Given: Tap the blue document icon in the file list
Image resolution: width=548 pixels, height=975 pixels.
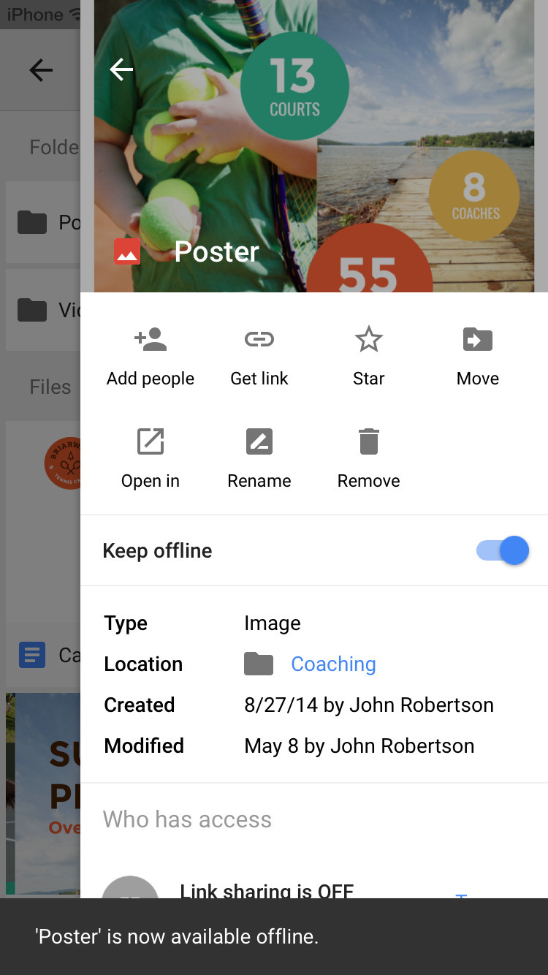Looking at the screenshot, I should (x=32, y=654).
